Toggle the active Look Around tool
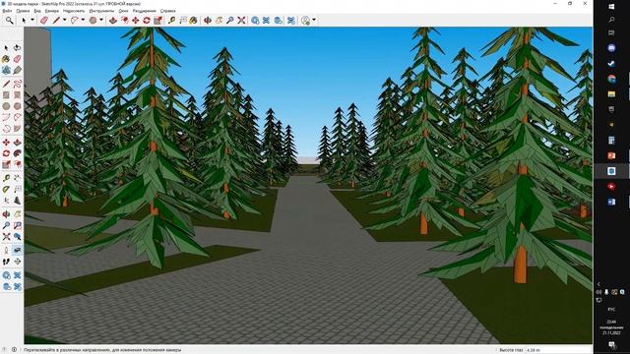 pos(18,250)
